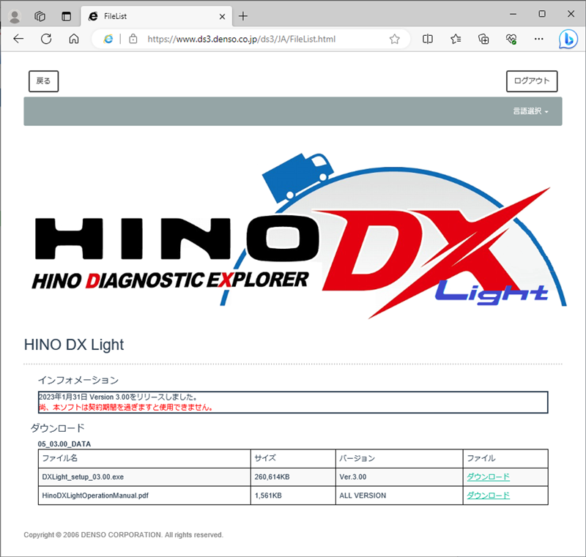Click the 05_03.00_DATA table title

pos(64,444)
